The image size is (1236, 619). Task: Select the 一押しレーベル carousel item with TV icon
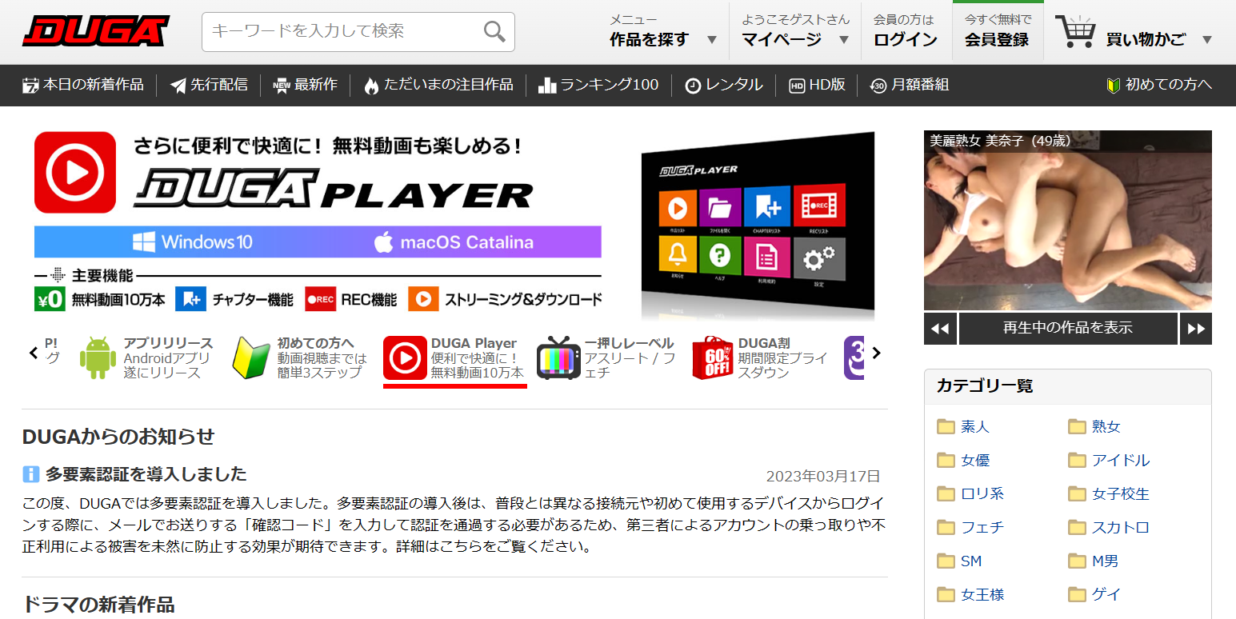(x=606, y=357)
